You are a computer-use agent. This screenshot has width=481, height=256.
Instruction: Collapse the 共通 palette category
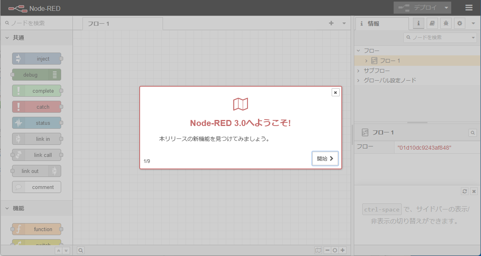click(x=37, y=38)
